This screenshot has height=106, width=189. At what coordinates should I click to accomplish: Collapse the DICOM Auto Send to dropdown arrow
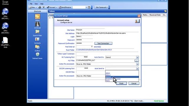(x=137, y=69)
